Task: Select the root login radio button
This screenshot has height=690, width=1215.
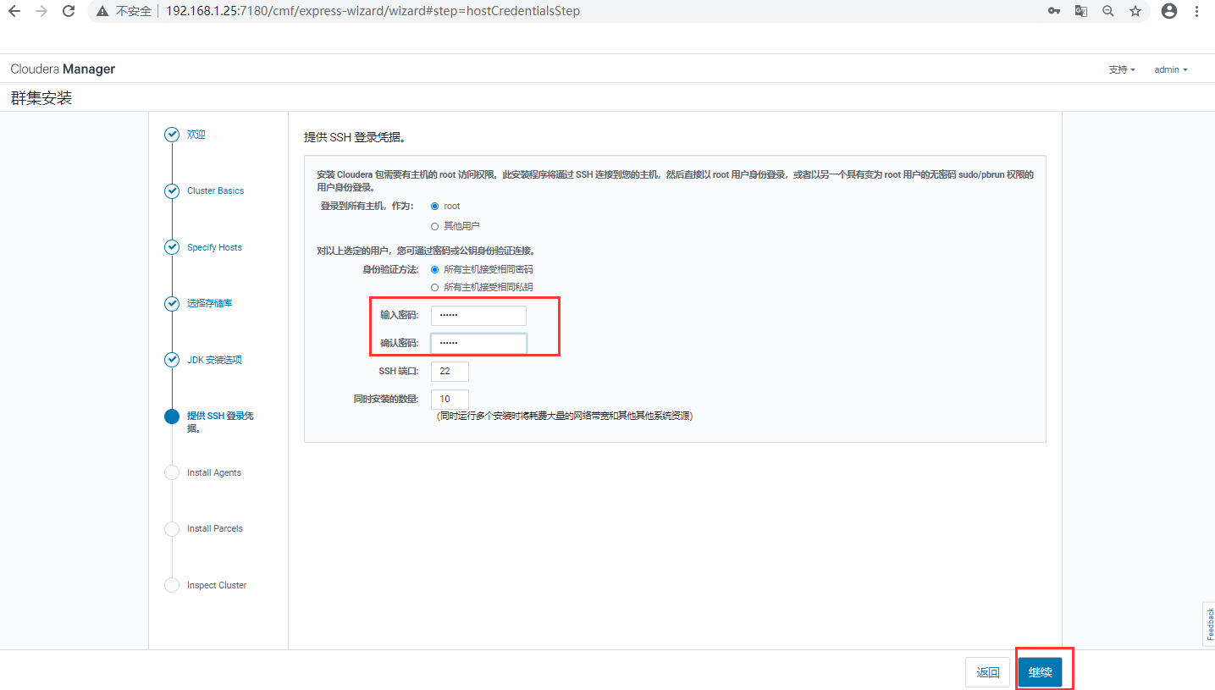Action: (x=435, y=206)
